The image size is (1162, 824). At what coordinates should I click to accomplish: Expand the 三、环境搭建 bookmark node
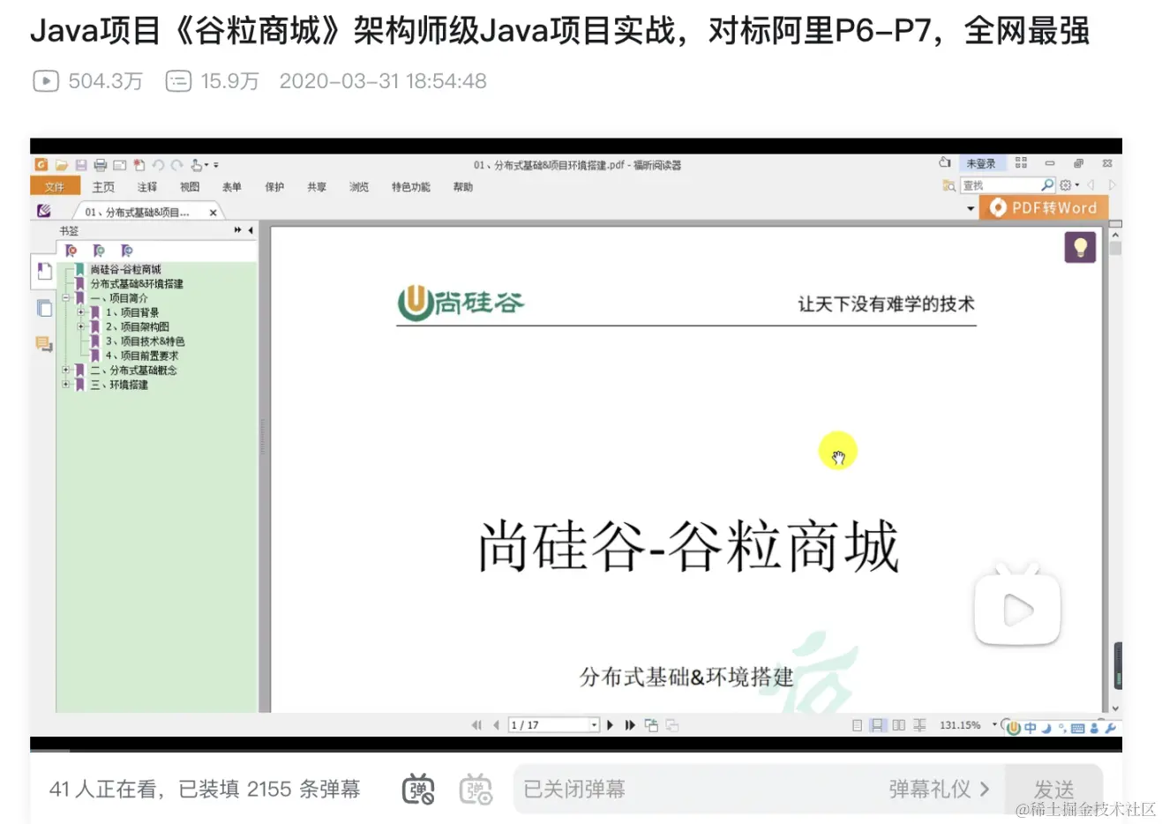(x=66, y=385)
